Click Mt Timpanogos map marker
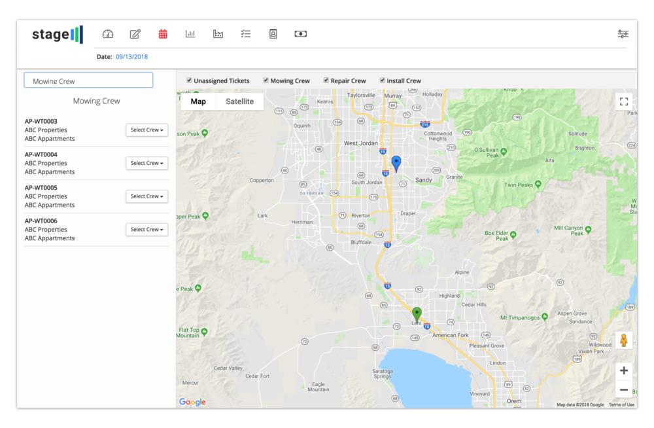 544,317
